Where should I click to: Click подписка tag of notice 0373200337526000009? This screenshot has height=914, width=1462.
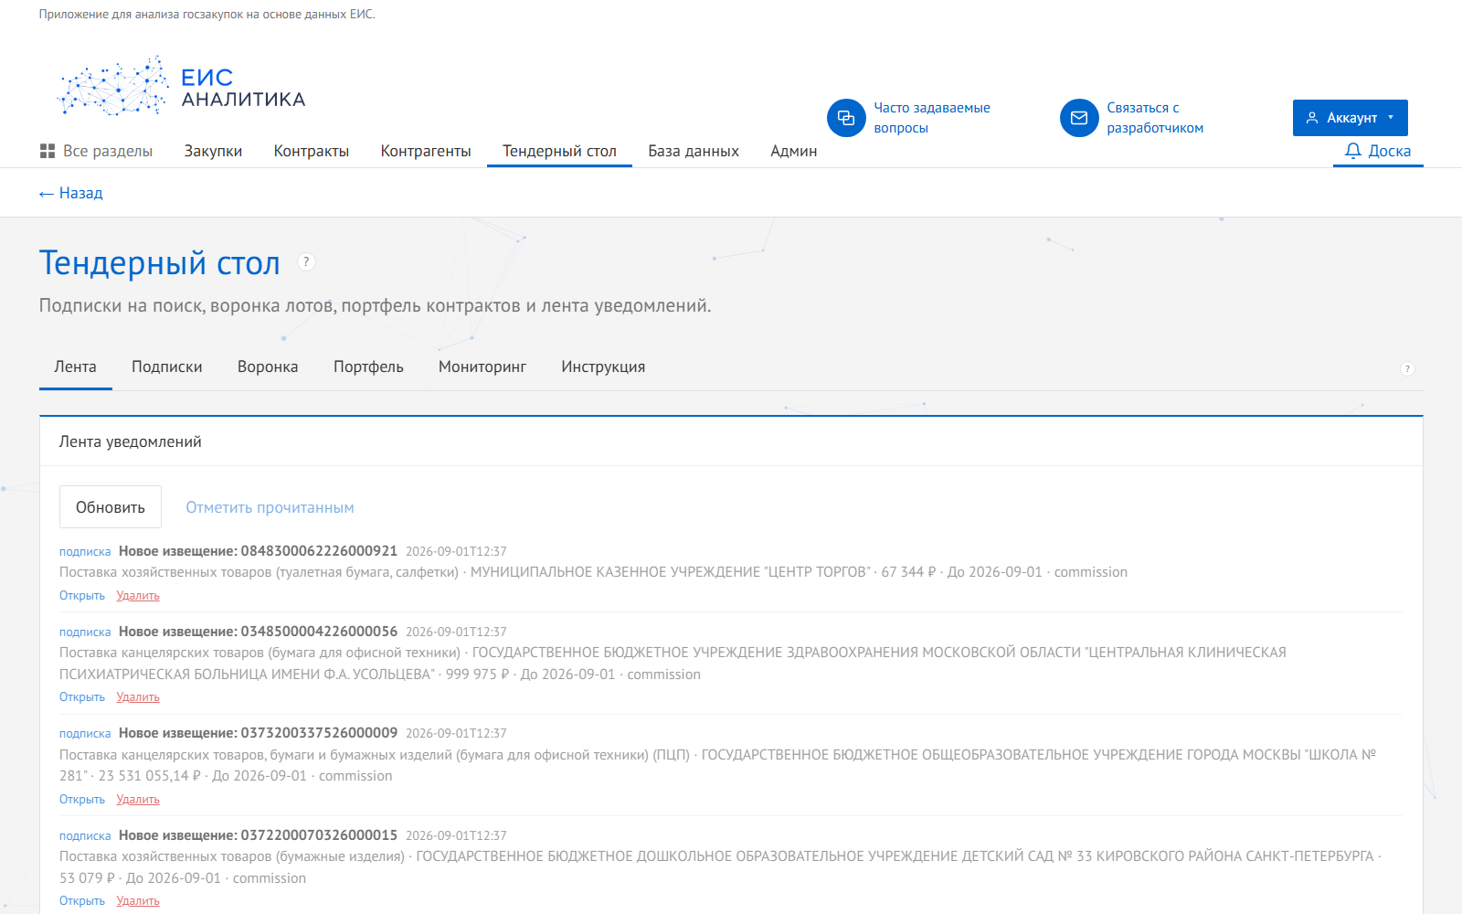(85, 733)
